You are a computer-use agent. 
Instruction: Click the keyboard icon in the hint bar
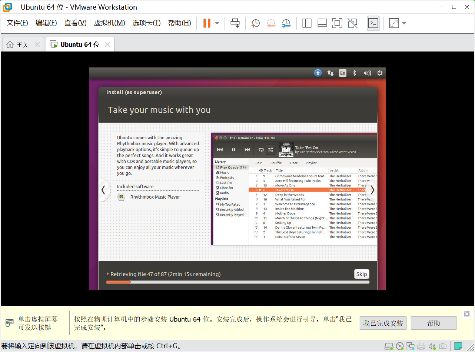pos(10,323)
